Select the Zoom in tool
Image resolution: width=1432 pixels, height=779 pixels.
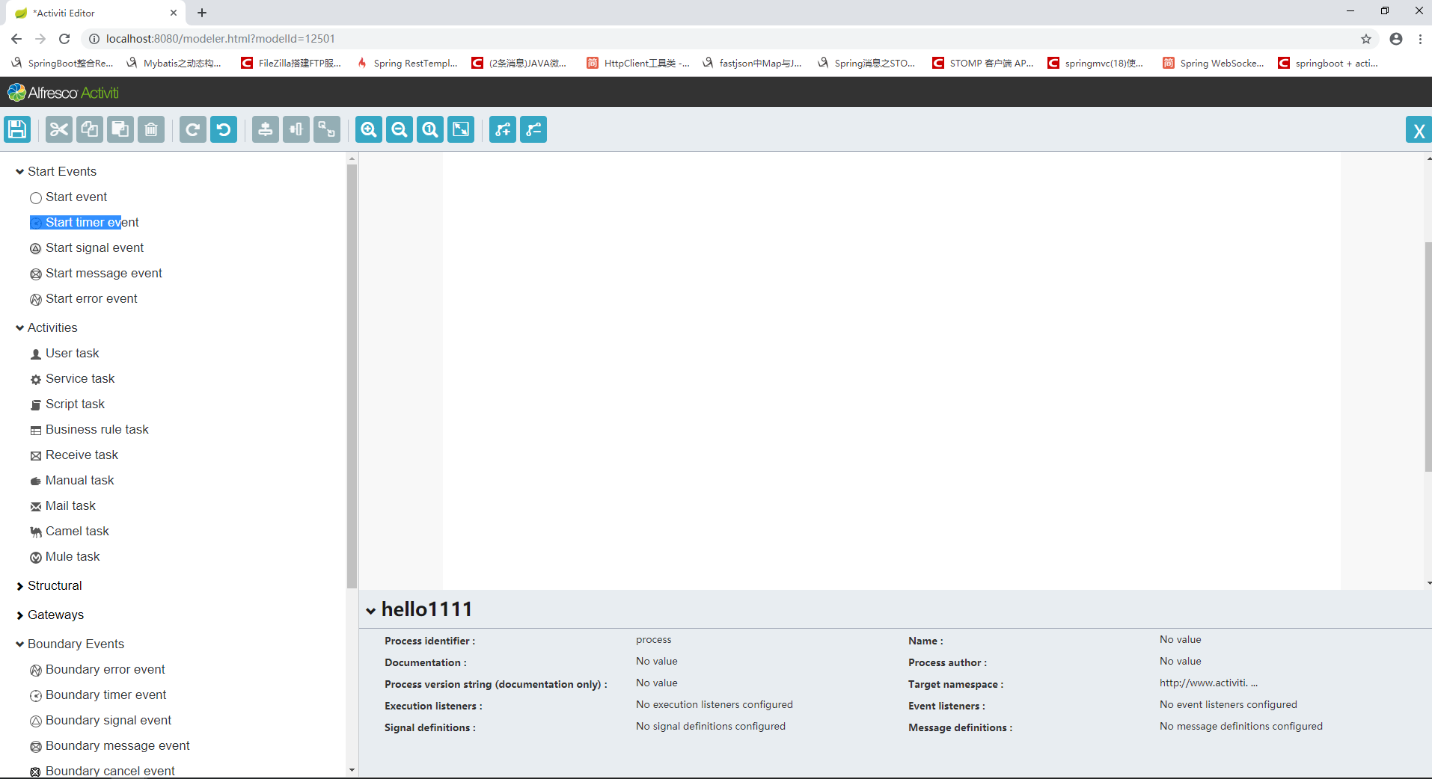[x=368, y=129]
